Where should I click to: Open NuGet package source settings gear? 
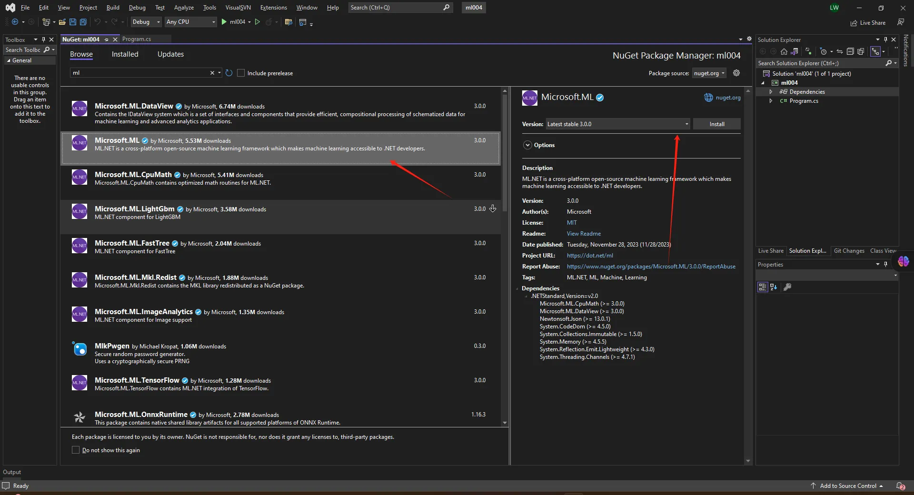click(x=736, y=73)
